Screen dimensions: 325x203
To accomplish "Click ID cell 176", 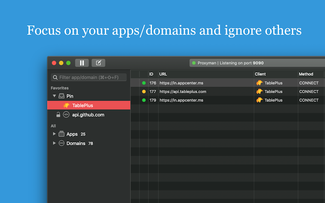I will [153, 83].
